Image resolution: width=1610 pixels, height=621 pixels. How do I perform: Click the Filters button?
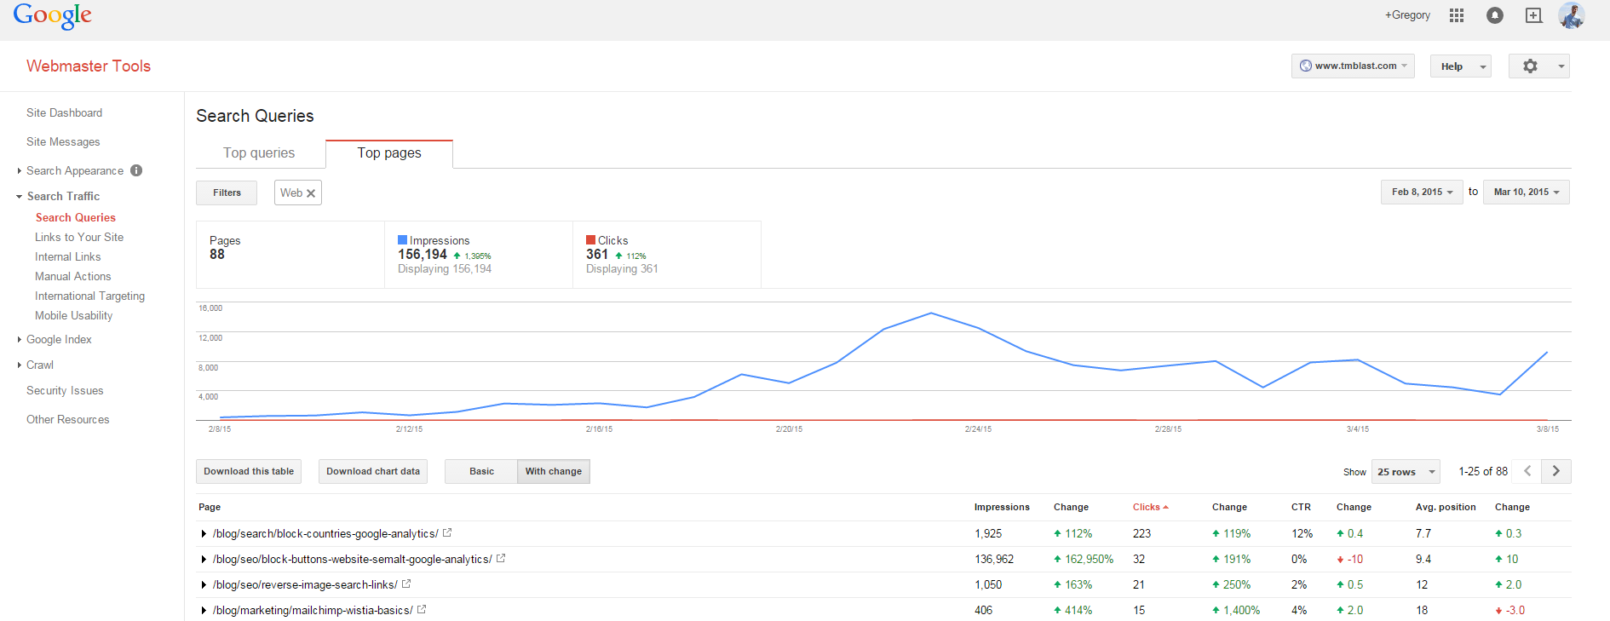[x=227, y=193]
